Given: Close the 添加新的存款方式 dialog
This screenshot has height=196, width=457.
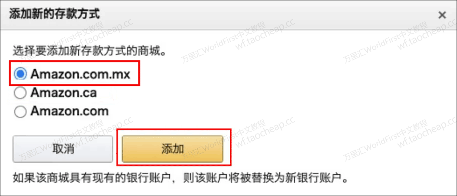Looking at the screenshot, I should (442, 15).
